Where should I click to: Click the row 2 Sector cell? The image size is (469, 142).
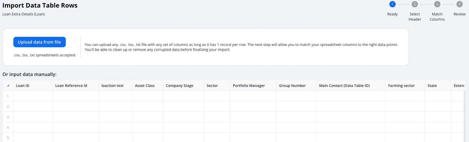pyautogui.click(x=217, y=106)
